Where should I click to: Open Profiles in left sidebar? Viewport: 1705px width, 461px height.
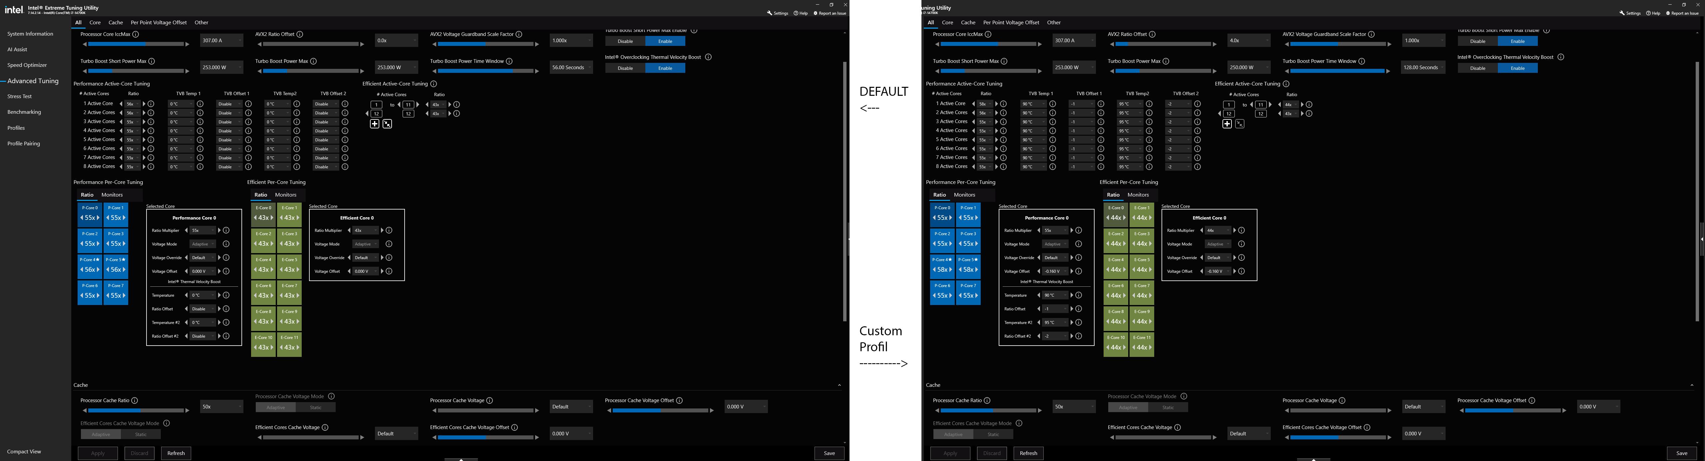(x=16, y=128)
